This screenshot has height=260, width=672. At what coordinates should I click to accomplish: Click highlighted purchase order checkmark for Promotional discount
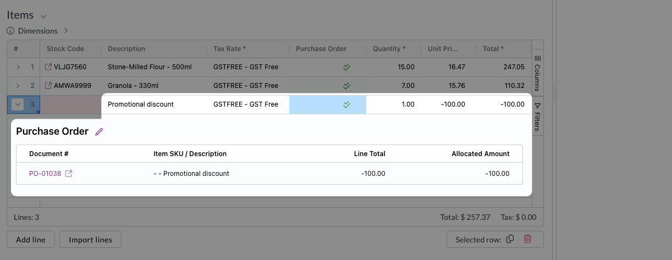[x=346, y=104]
